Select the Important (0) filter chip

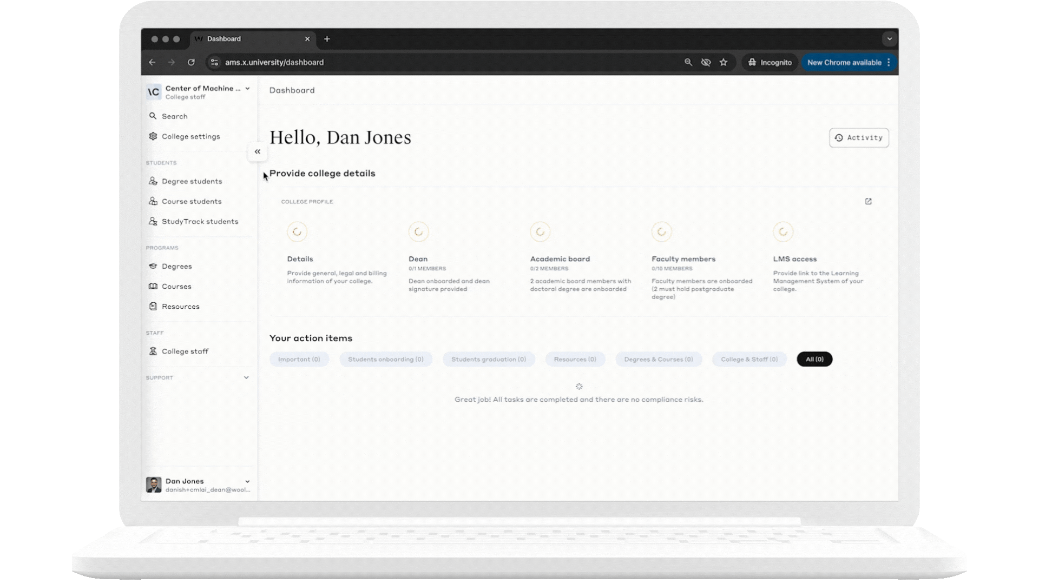coord(299,359)
